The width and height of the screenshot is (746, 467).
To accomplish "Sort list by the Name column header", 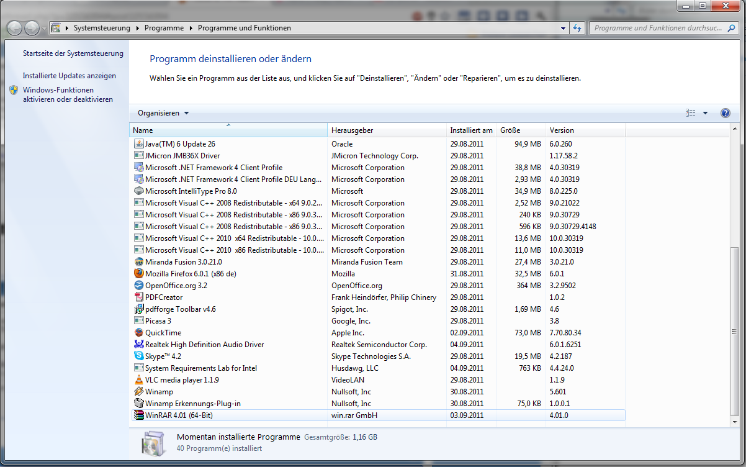I will 228,130.
